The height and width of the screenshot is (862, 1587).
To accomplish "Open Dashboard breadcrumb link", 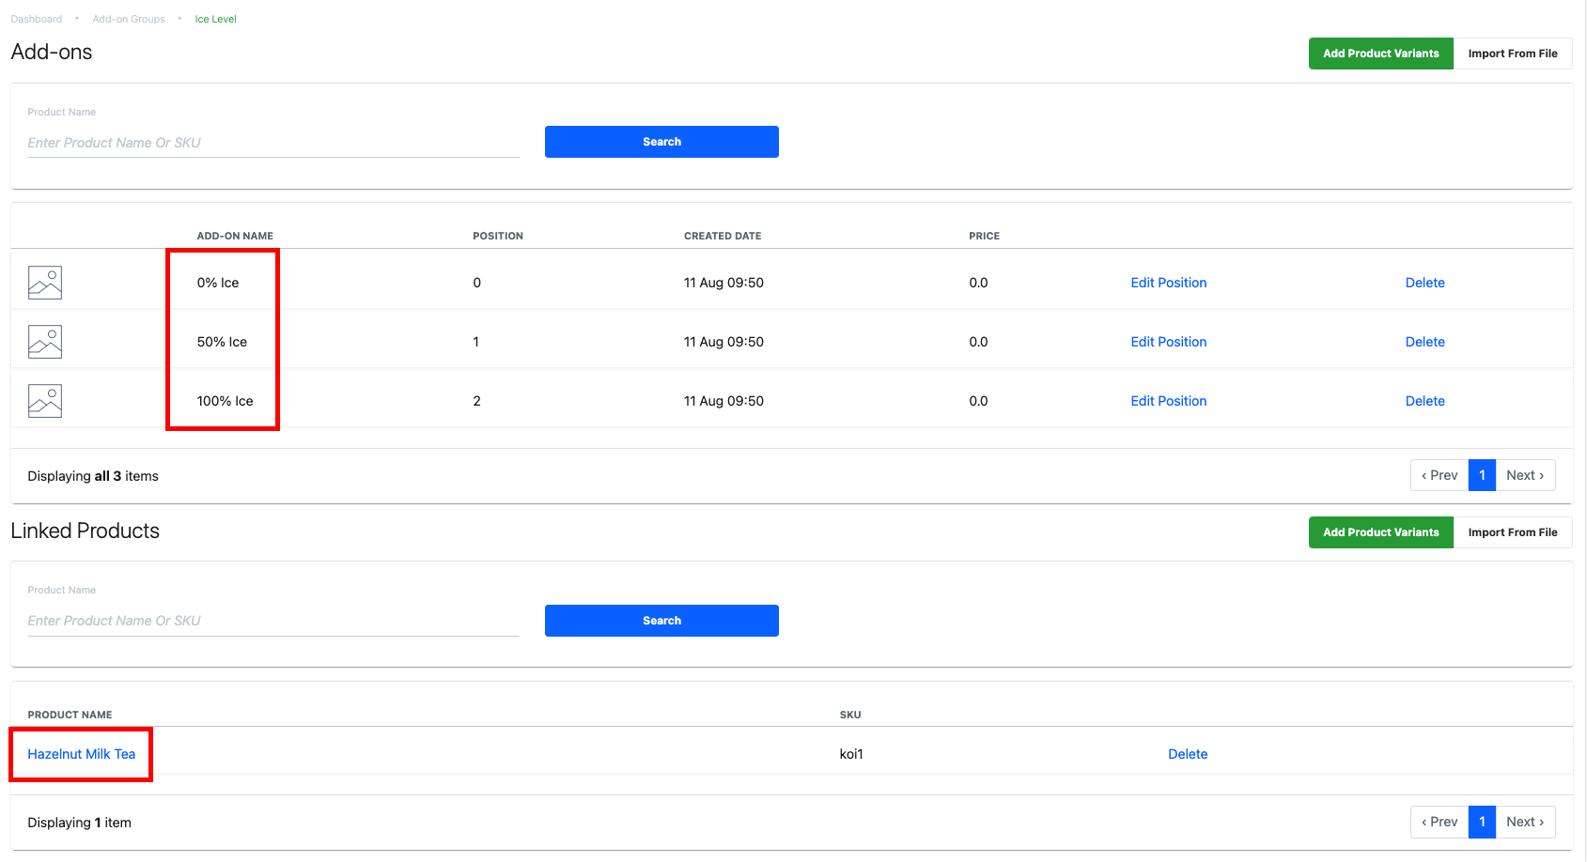I will pos(37,19).
